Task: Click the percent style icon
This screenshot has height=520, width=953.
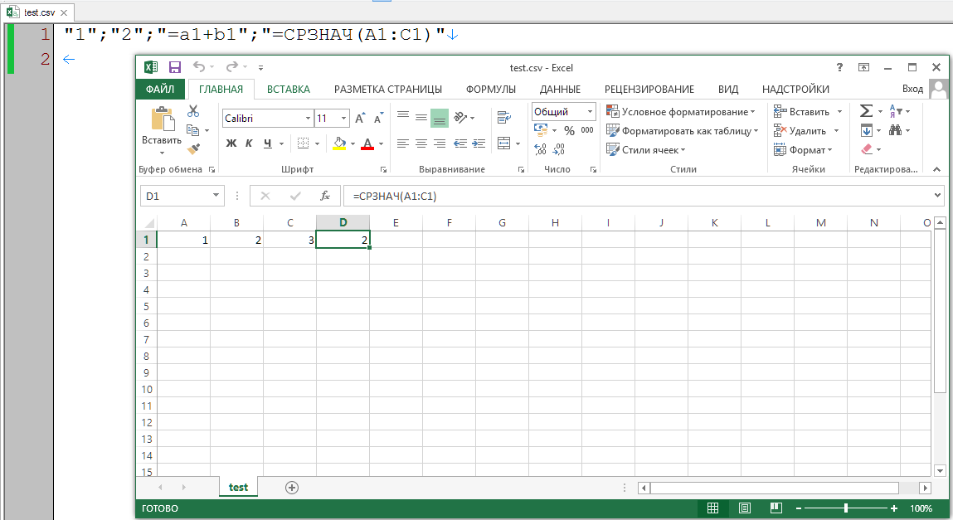Action: (x=569, y=131)
